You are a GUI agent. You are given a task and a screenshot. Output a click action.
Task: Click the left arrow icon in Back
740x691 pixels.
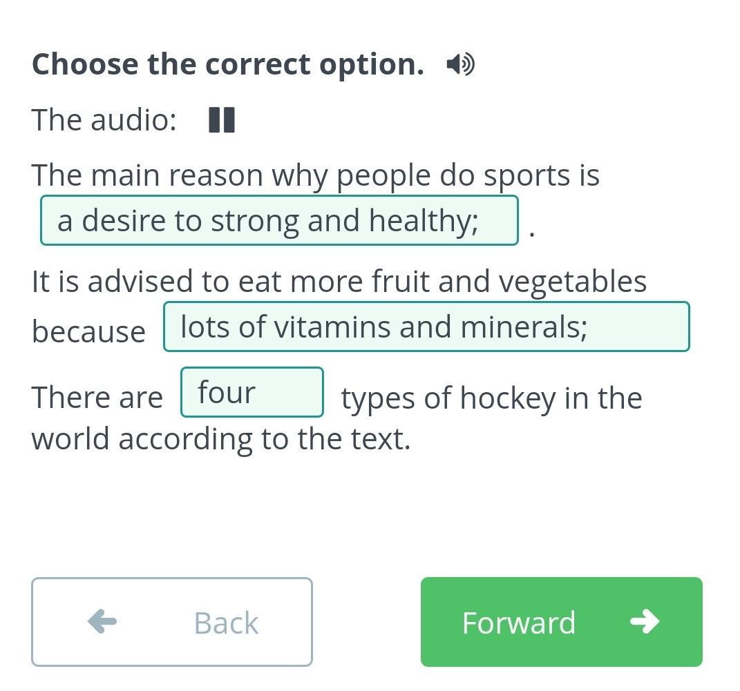click(x=102, y=621)
